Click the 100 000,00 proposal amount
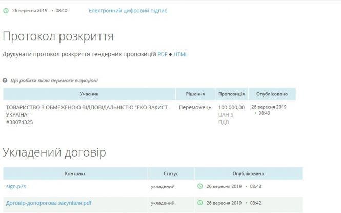The image size is (341, 213). (231, 107)
